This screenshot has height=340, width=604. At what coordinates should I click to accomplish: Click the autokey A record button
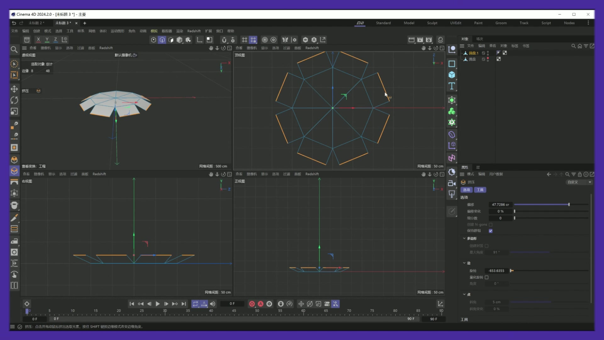[261, 304]
